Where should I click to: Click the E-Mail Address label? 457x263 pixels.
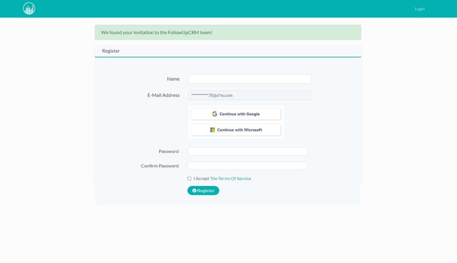164,95
